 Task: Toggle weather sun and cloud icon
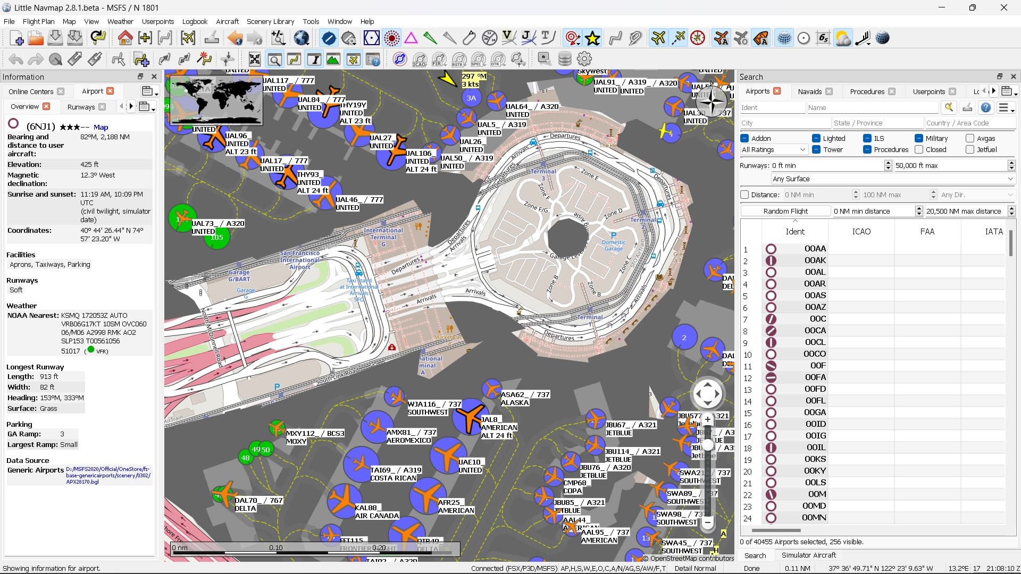coord(843,38)
